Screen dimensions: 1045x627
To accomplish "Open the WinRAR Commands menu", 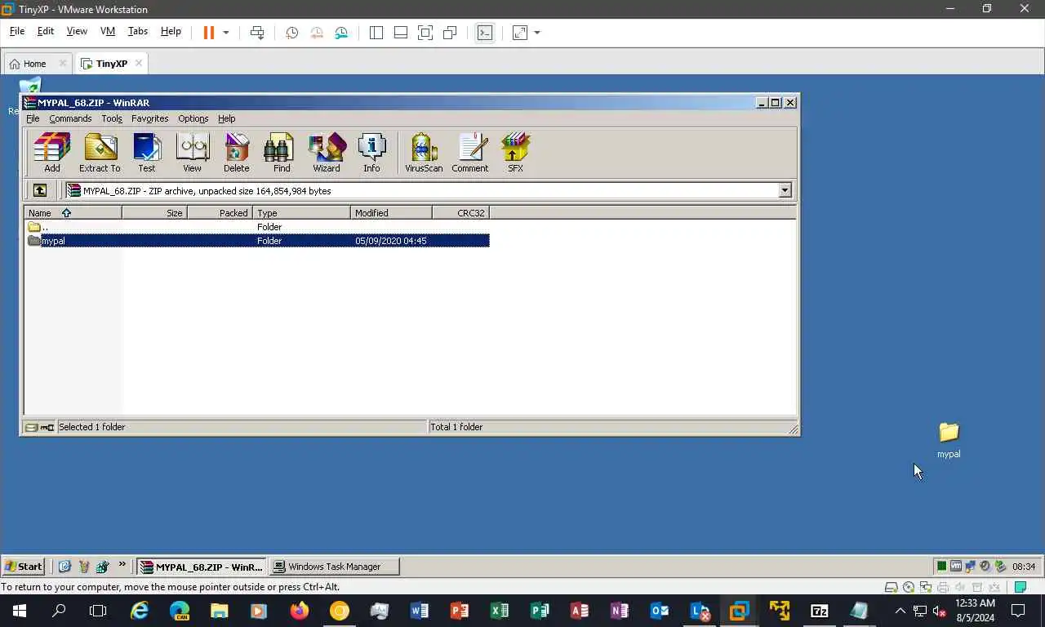I will coord(70,118).
